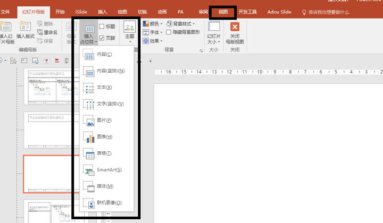The height and width of the screenshot is (223, 383).
Task: Click the slide show preview icon in quick toolbar
Action: (35, 61)
